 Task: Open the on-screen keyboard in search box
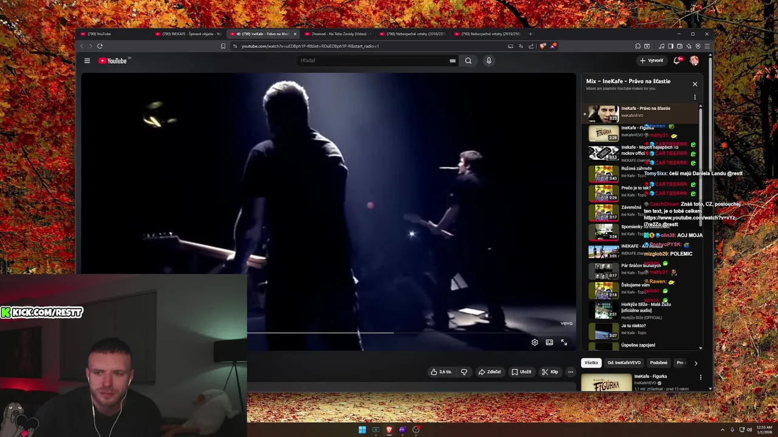point(452,61)
